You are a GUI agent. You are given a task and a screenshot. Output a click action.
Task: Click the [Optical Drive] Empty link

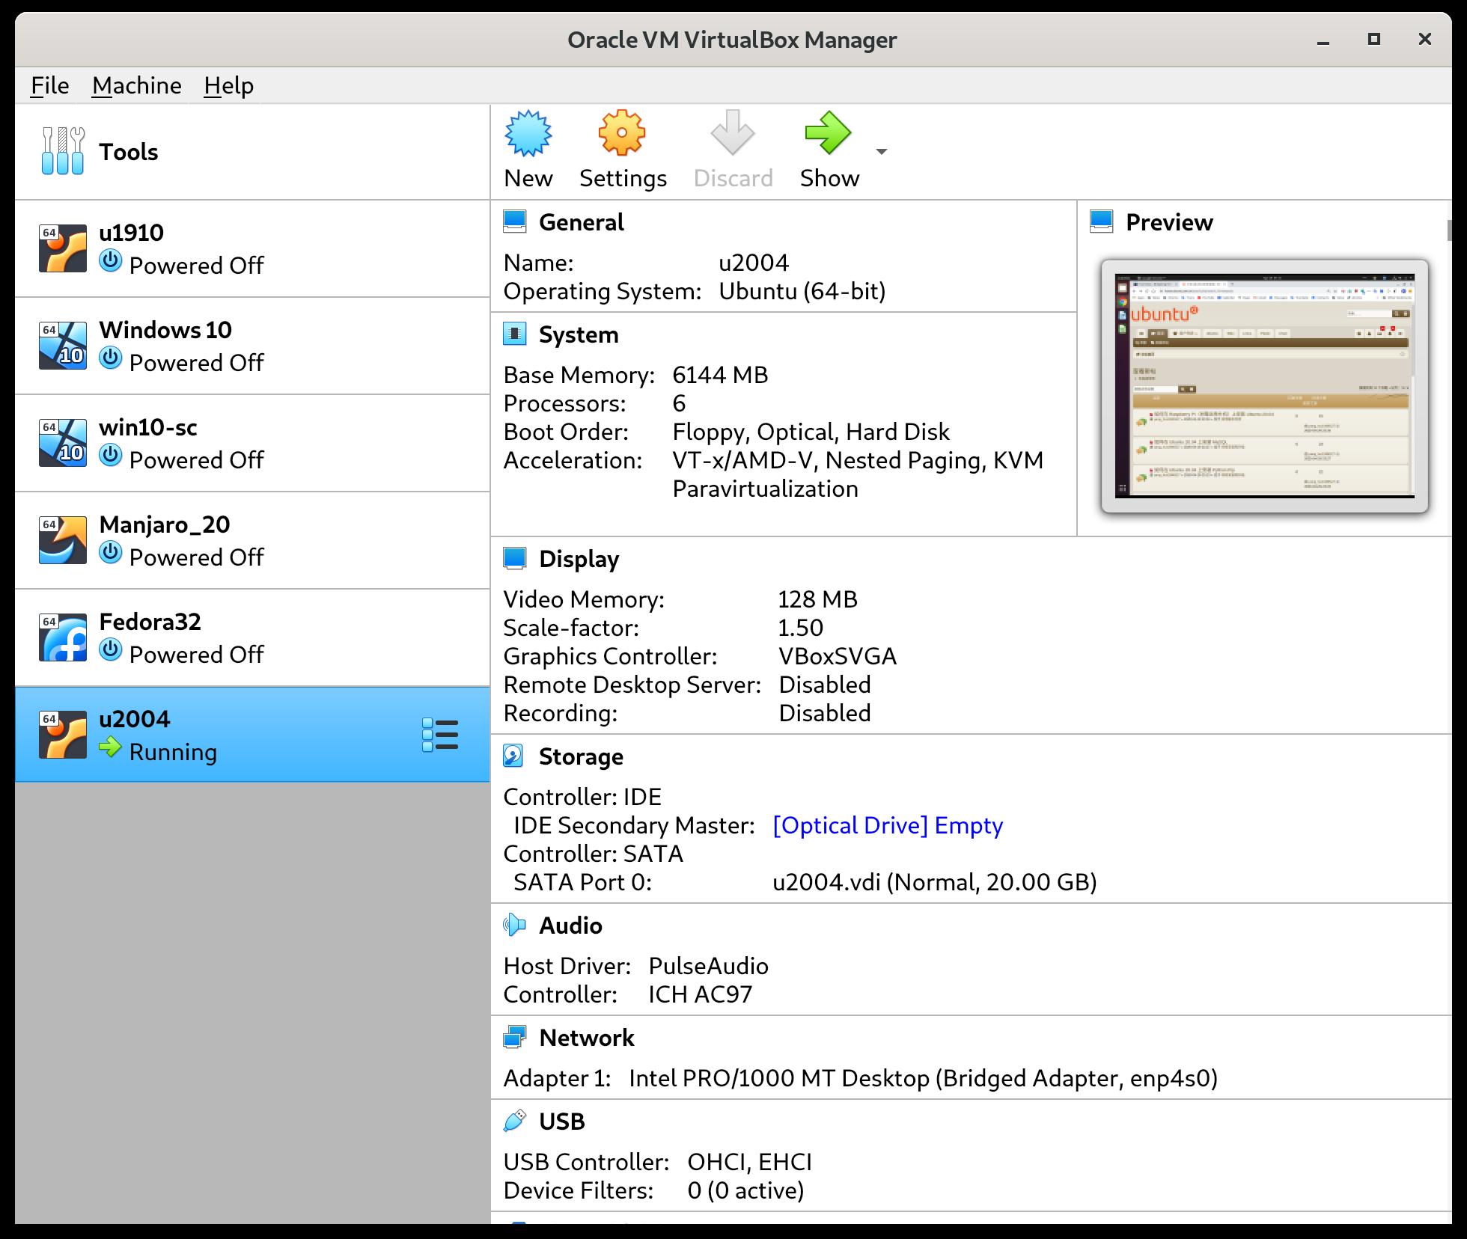click(x=888, y=825)
